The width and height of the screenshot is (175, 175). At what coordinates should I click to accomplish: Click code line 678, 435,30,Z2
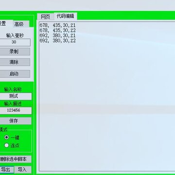tap(58, 31)
